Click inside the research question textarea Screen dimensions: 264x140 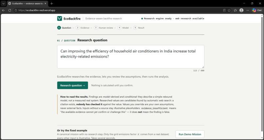click(x=131, y=57)
